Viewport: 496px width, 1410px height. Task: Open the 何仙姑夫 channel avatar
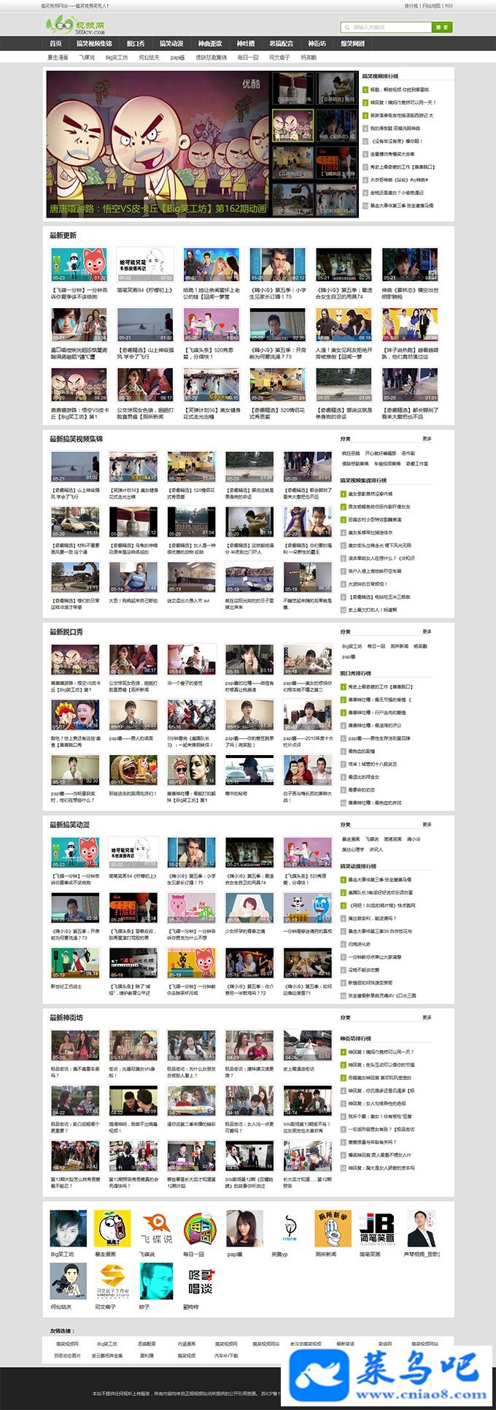point(69,1281)
